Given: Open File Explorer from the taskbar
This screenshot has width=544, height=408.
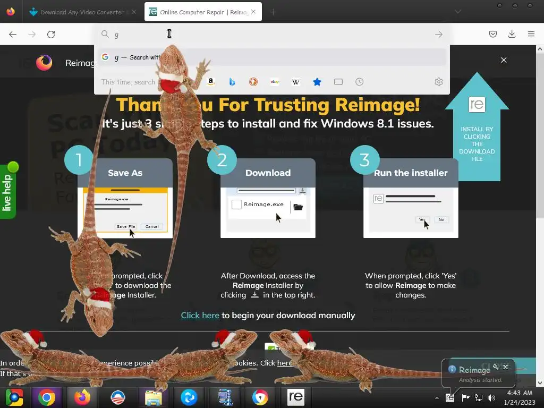Looking at the screenshot, I should pyautogui.click(x=154, y=397).
